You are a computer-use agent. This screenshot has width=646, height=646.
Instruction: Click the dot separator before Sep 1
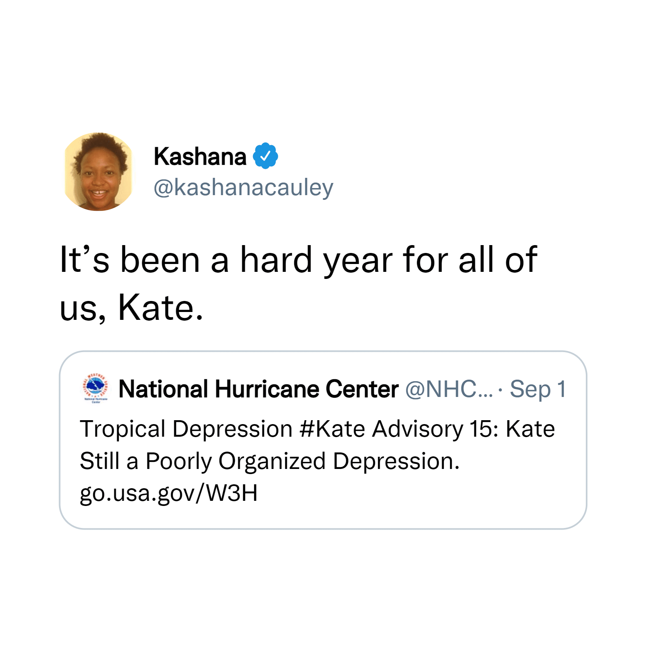[x=500, y=390]
